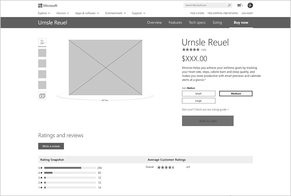Switch to the Features tab
Screen dimensions: 291x196
175,22
